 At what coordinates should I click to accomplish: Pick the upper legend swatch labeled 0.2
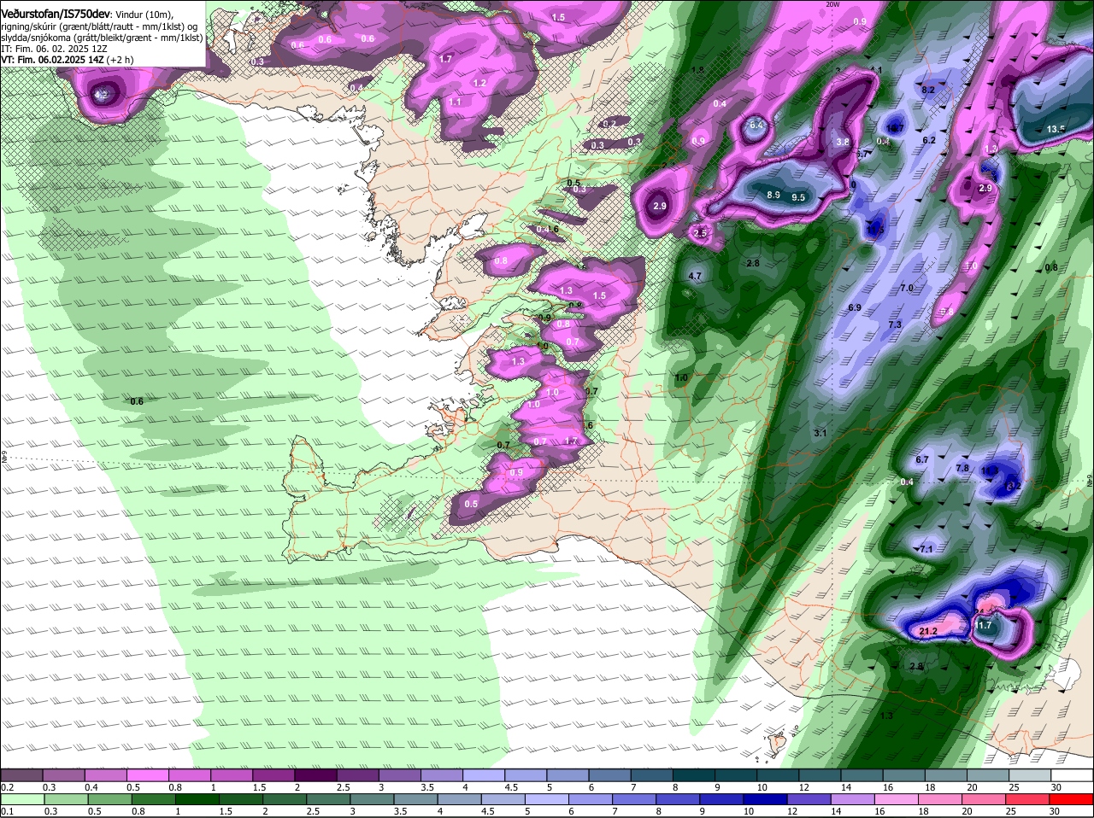point(21,774)
